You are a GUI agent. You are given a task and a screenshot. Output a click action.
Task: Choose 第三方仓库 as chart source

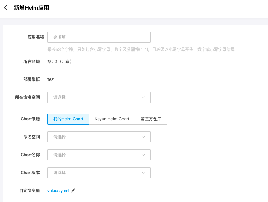[151, 119]
